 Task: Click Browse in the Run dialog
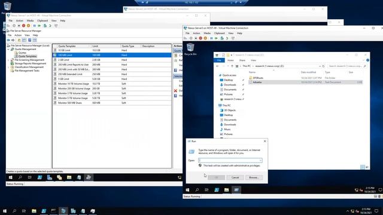point(254,177)
